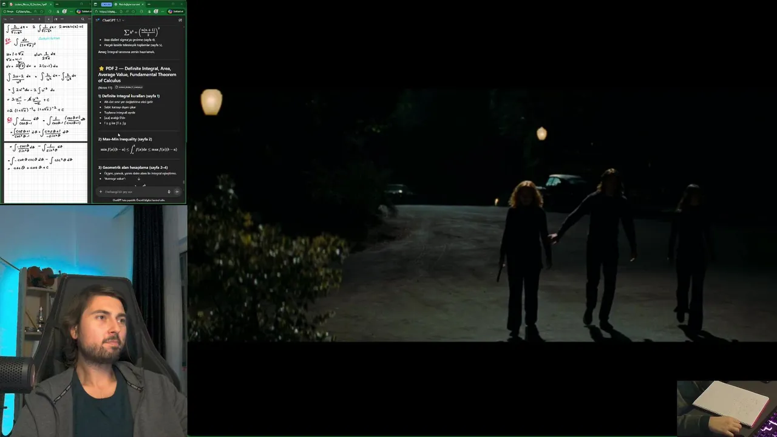Open PDF table of contents icon
This screenshot has width=777, height=437.
pos(5,19)
